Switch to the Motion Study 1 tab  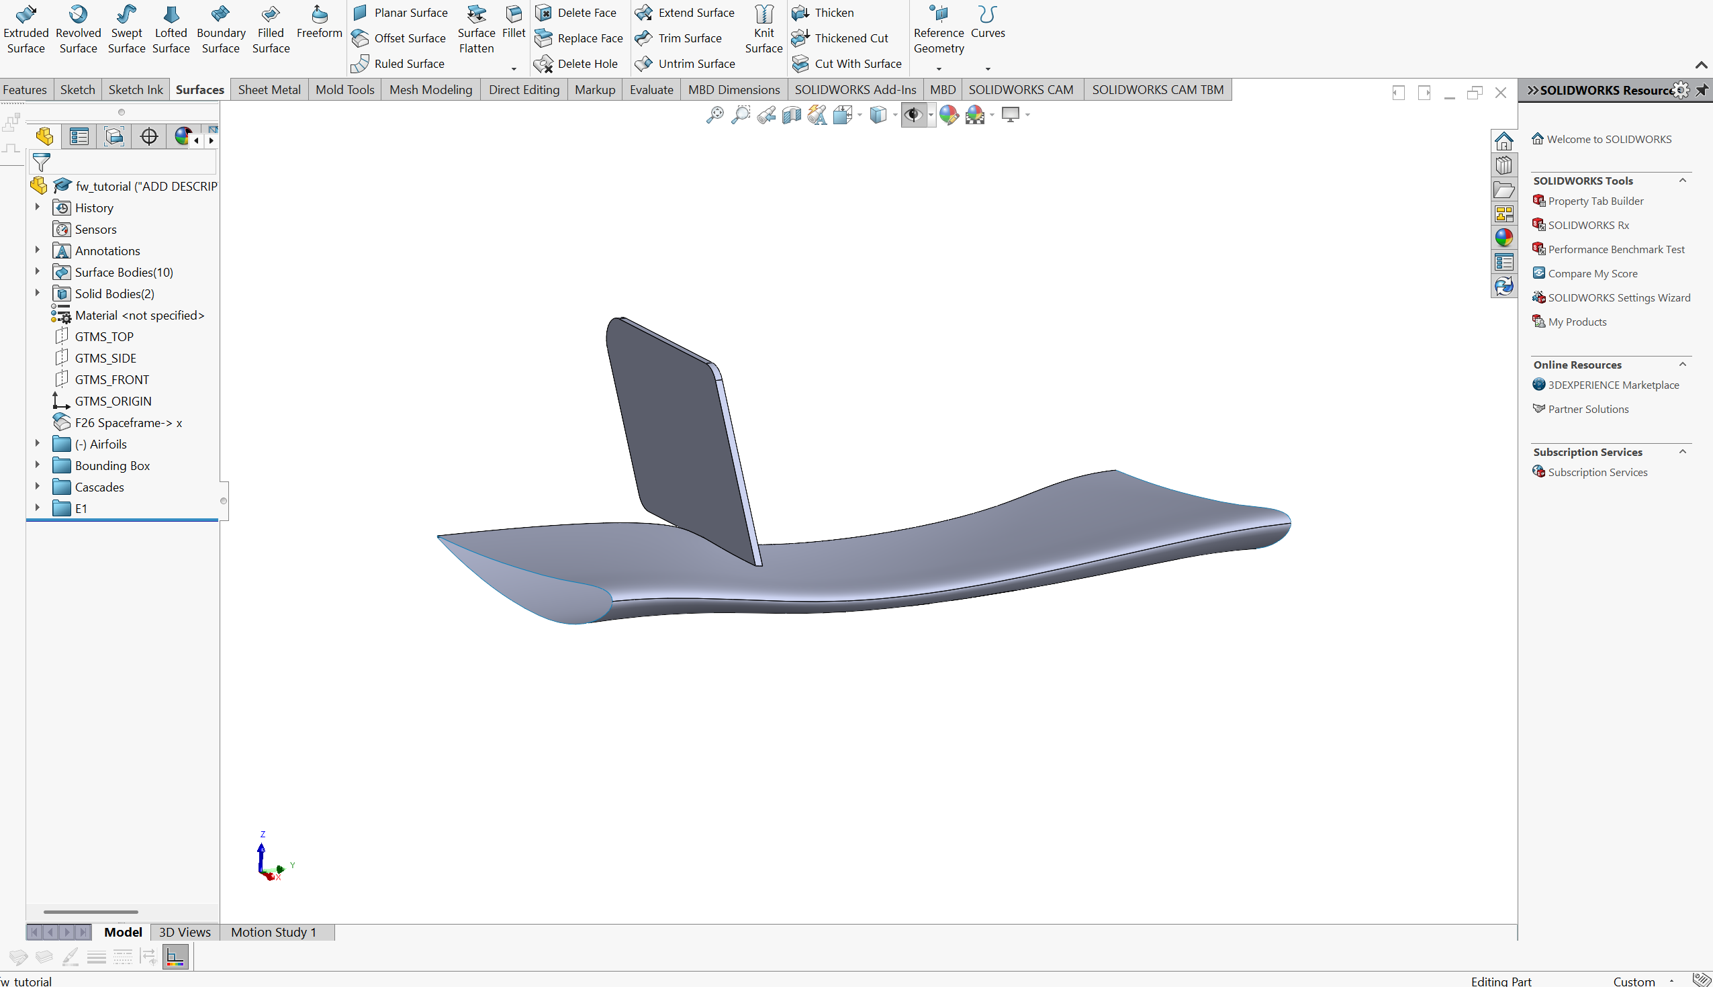(x=273, y=931)
